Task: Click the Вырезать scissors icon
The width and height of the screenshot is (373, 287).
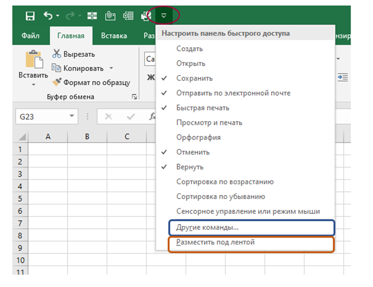Action: coord(56,54)
